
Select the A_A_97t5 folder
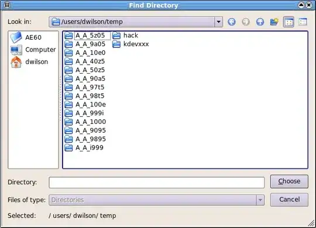click(x=85, y=87)
